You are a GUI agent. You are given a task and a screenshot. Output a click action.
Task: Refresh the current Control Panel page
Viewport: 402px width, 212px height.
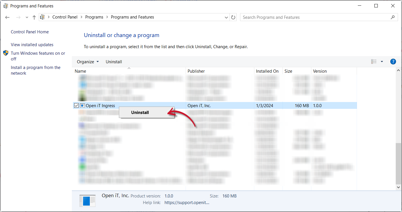point(233,17)
